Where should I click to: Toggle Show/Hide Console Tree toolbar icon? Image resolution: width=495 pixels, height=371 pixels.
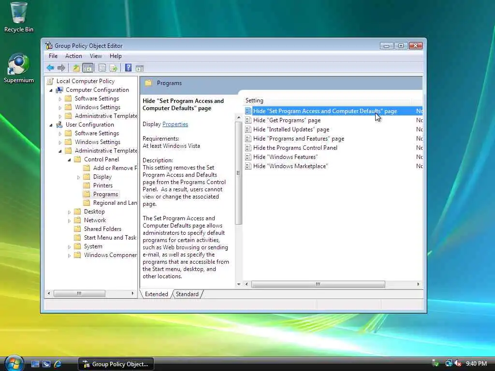point(88,68)
